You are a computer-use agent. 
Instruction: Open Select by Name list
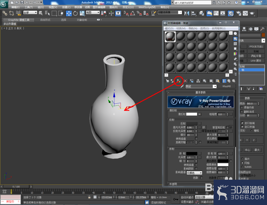click(x=47, y=13)
